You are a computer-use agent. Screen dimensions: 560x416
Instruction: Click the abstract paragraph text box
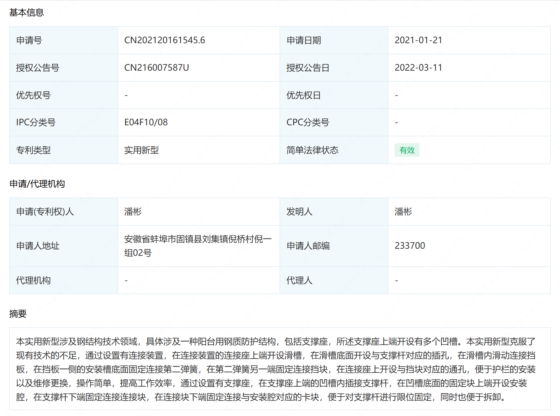pos(280,369)
